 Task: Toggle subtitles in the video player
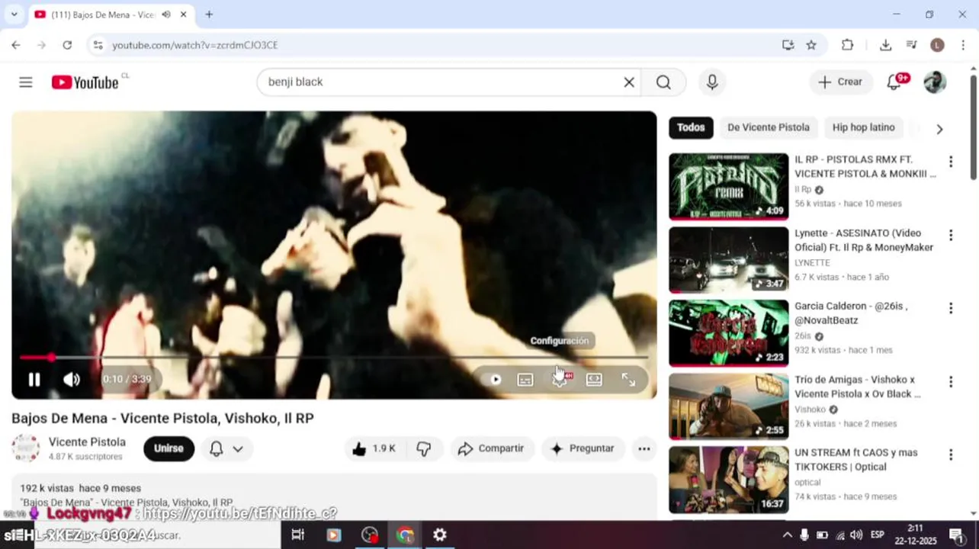tap(525, 380)
